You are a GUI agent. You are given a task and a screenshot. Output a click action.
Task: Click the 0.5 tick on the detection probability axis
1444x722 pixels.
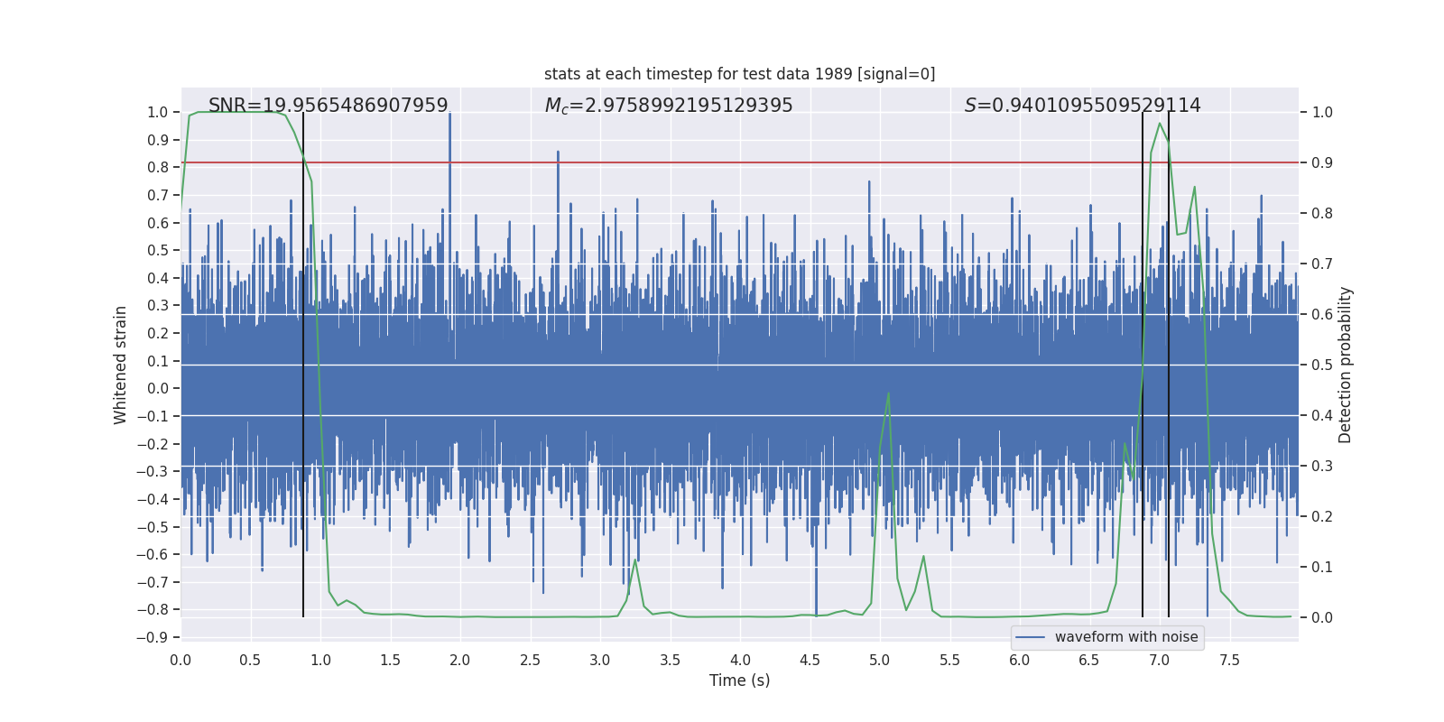pos(1322,366)
